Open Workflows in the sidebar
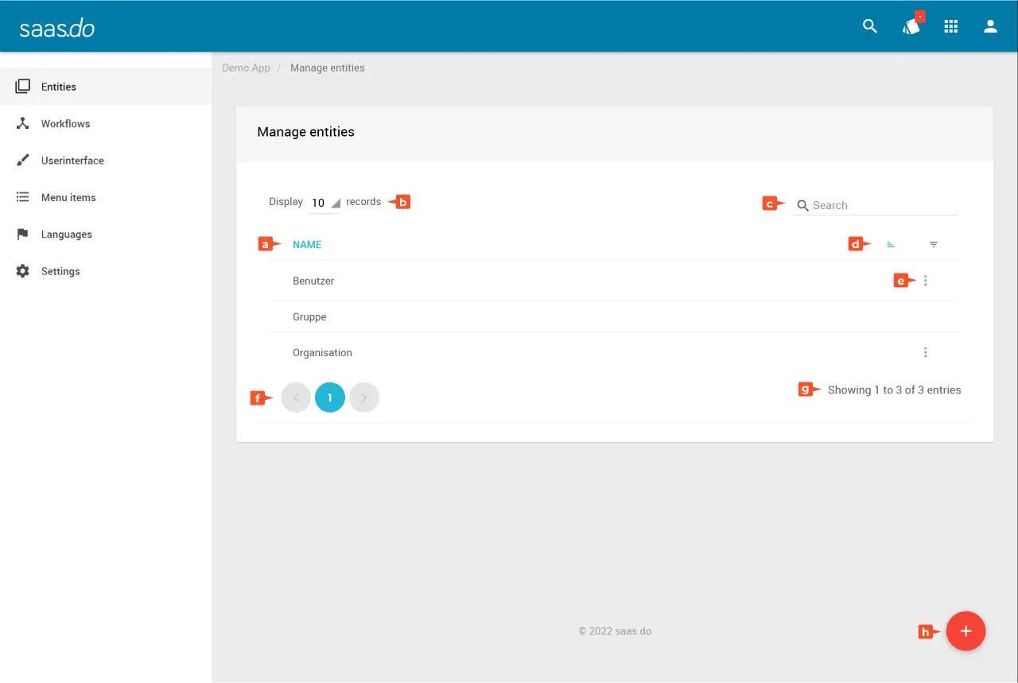The image size is (1018, 683). 65,124
